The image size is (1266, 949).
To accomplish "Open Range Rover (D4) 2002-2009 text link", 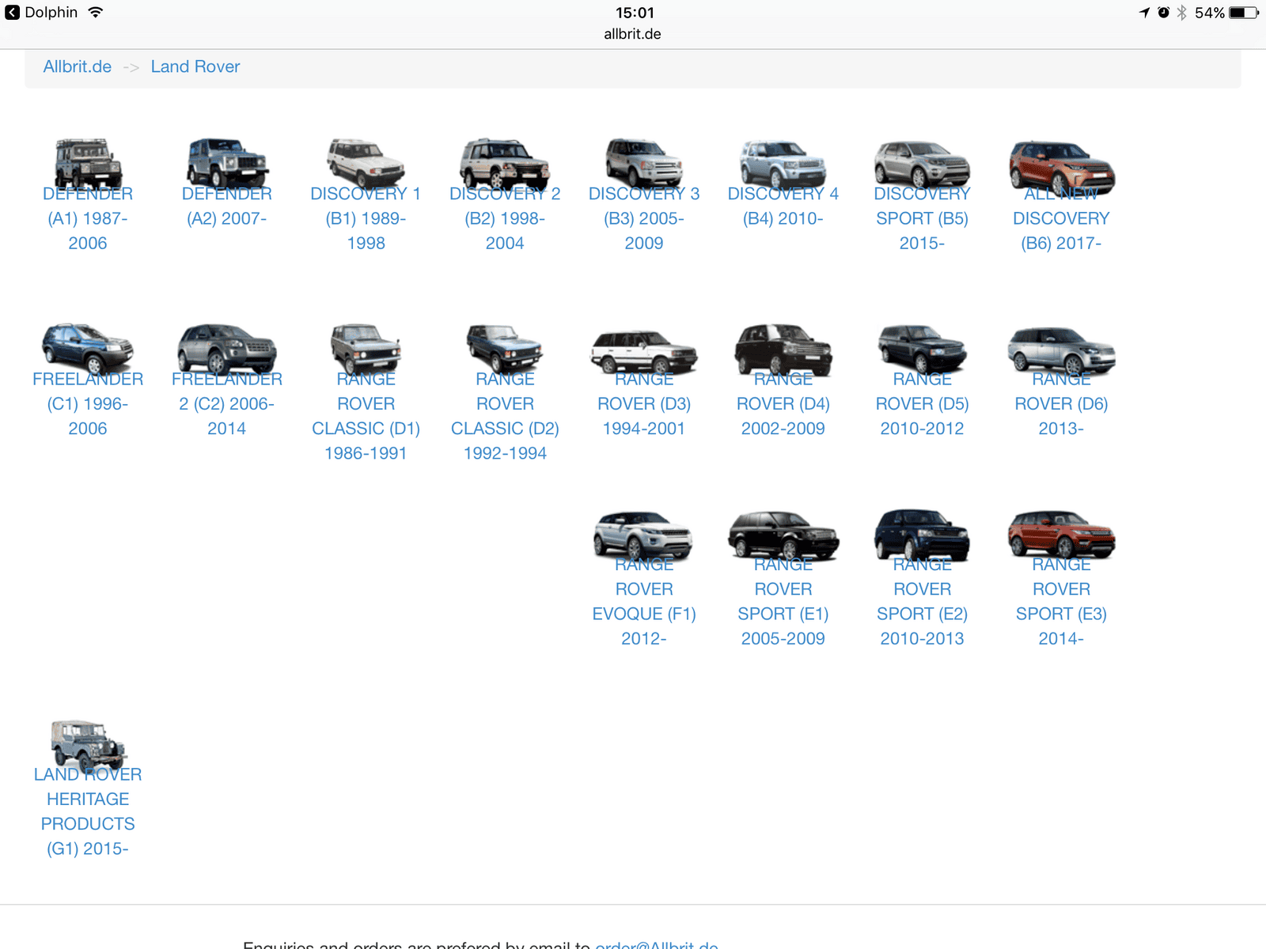I will (783, 403).
